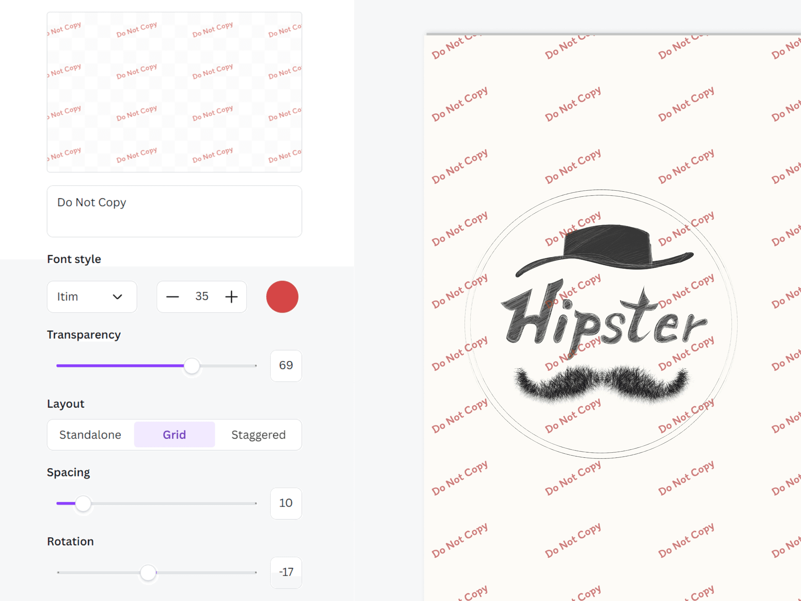Click the Transparency heading label
Viewport: 801px width, 601px height.
click(84, 335)
